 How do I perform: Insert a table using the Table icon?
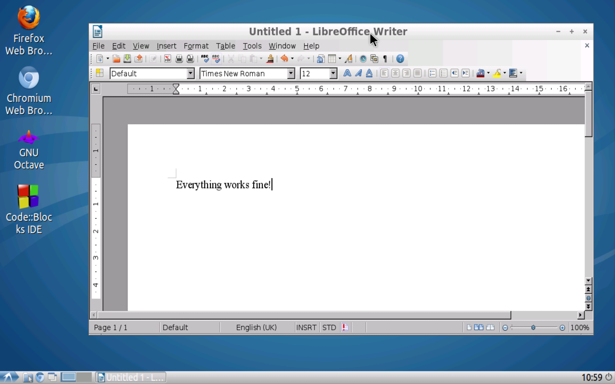click(x=332, y=59)
